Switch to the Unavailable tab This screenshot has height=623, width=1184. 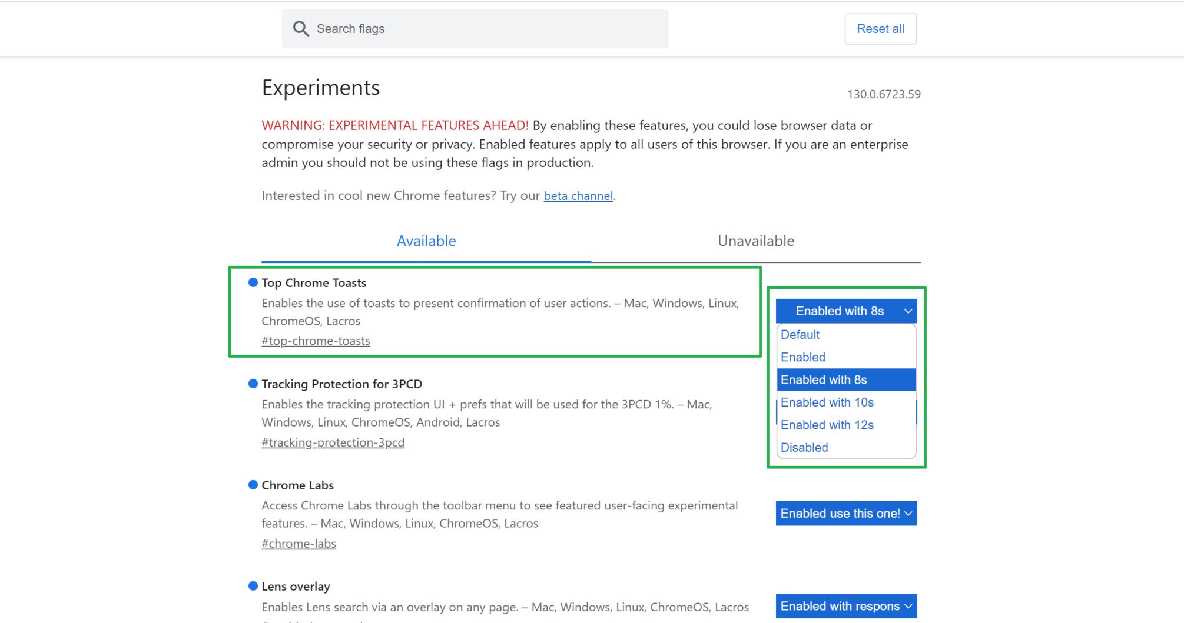[756, 241]
